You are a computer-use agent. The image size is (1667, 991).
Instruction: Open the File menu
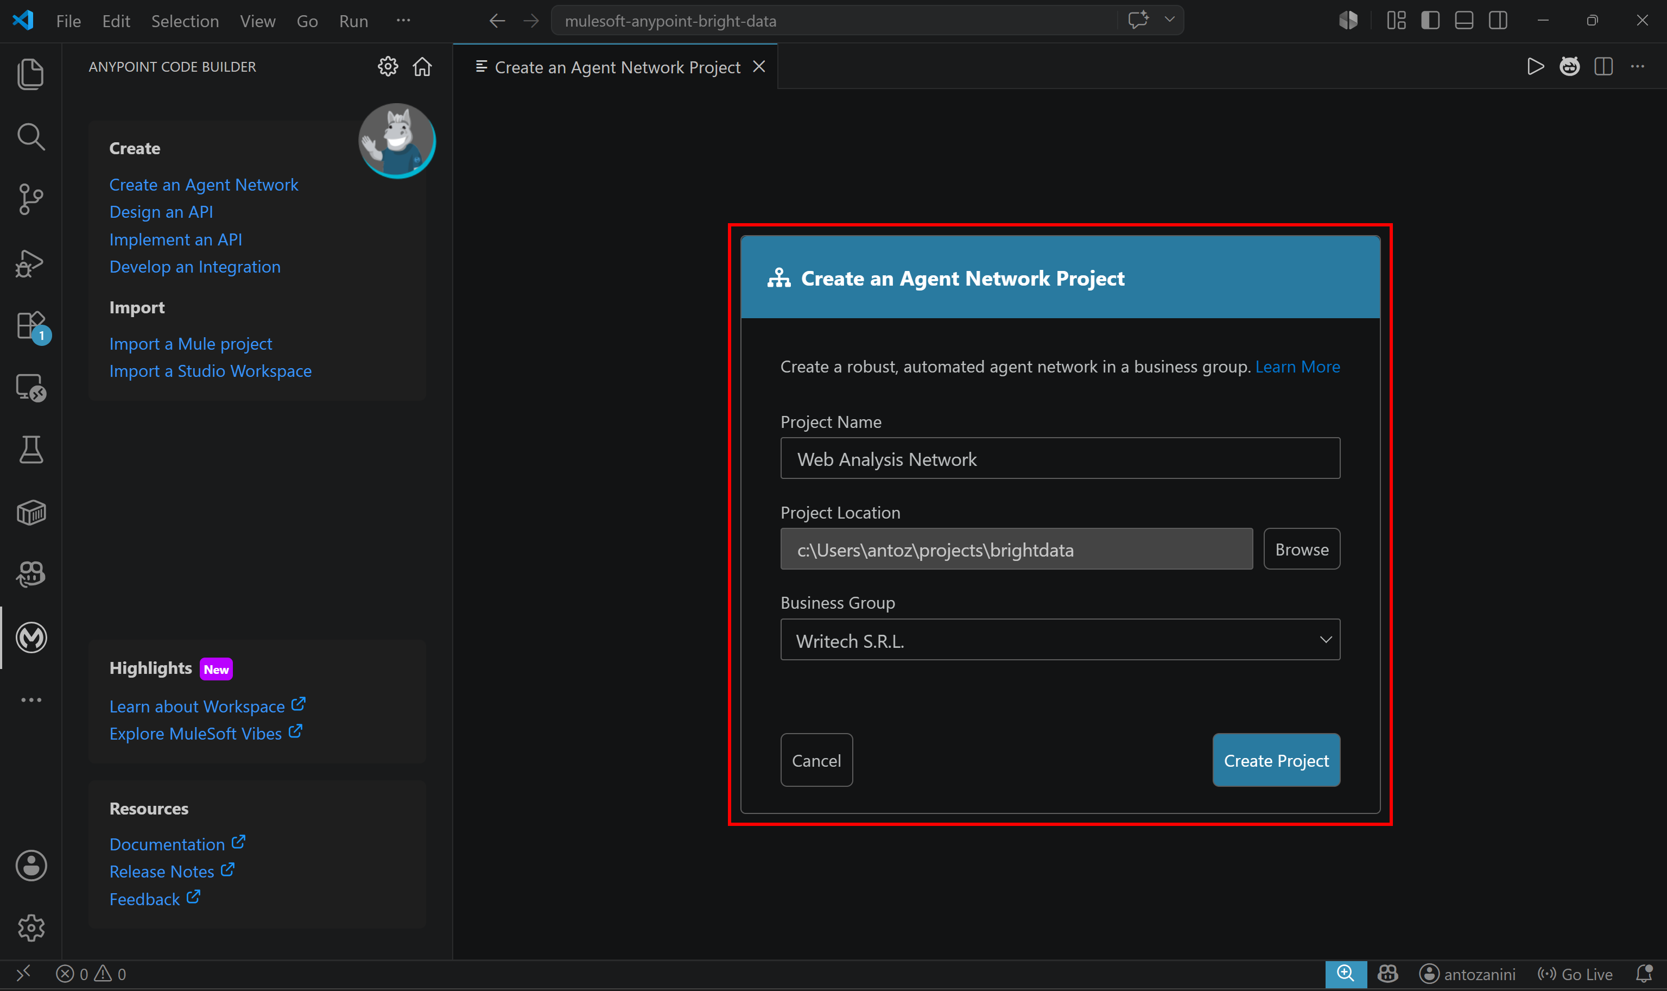(x=68, y=21)
